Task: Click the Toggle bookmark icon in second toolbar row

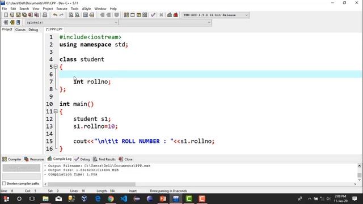Action: (12, 23)
